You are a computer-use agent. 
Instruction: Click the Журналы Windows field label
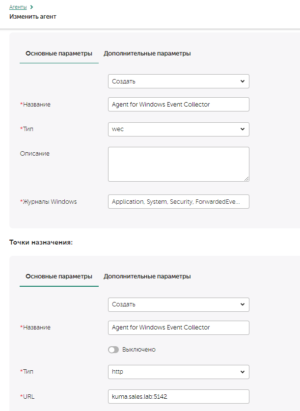click(50, 202)
